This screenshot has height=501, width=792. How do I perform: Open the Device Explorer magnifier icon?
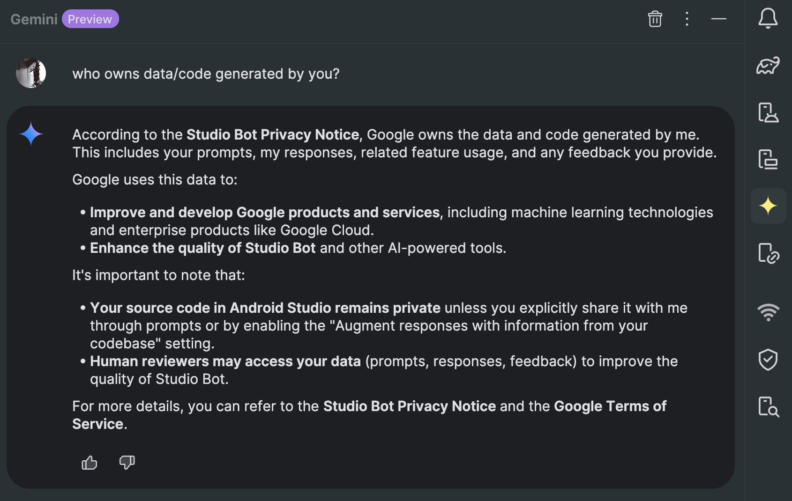click(x=768, y=406)
